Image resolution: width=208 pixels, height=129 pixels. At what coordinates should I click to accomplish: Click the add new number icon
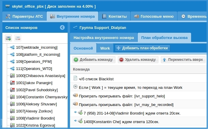[8, 38]
